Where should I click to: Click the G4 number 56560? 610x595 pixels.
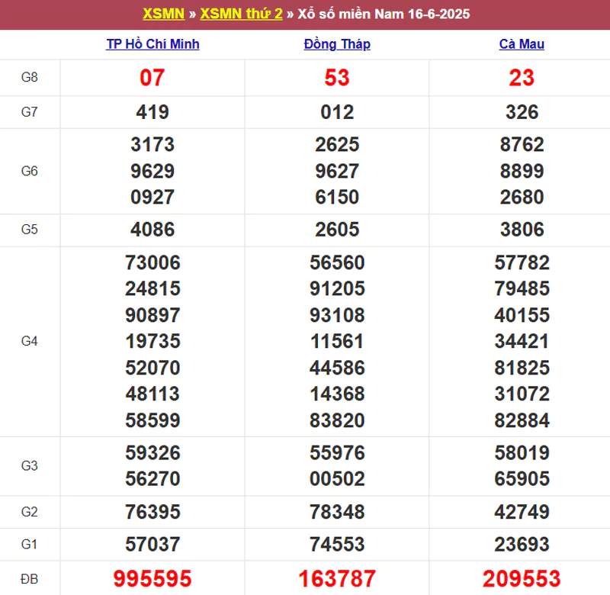337,262
